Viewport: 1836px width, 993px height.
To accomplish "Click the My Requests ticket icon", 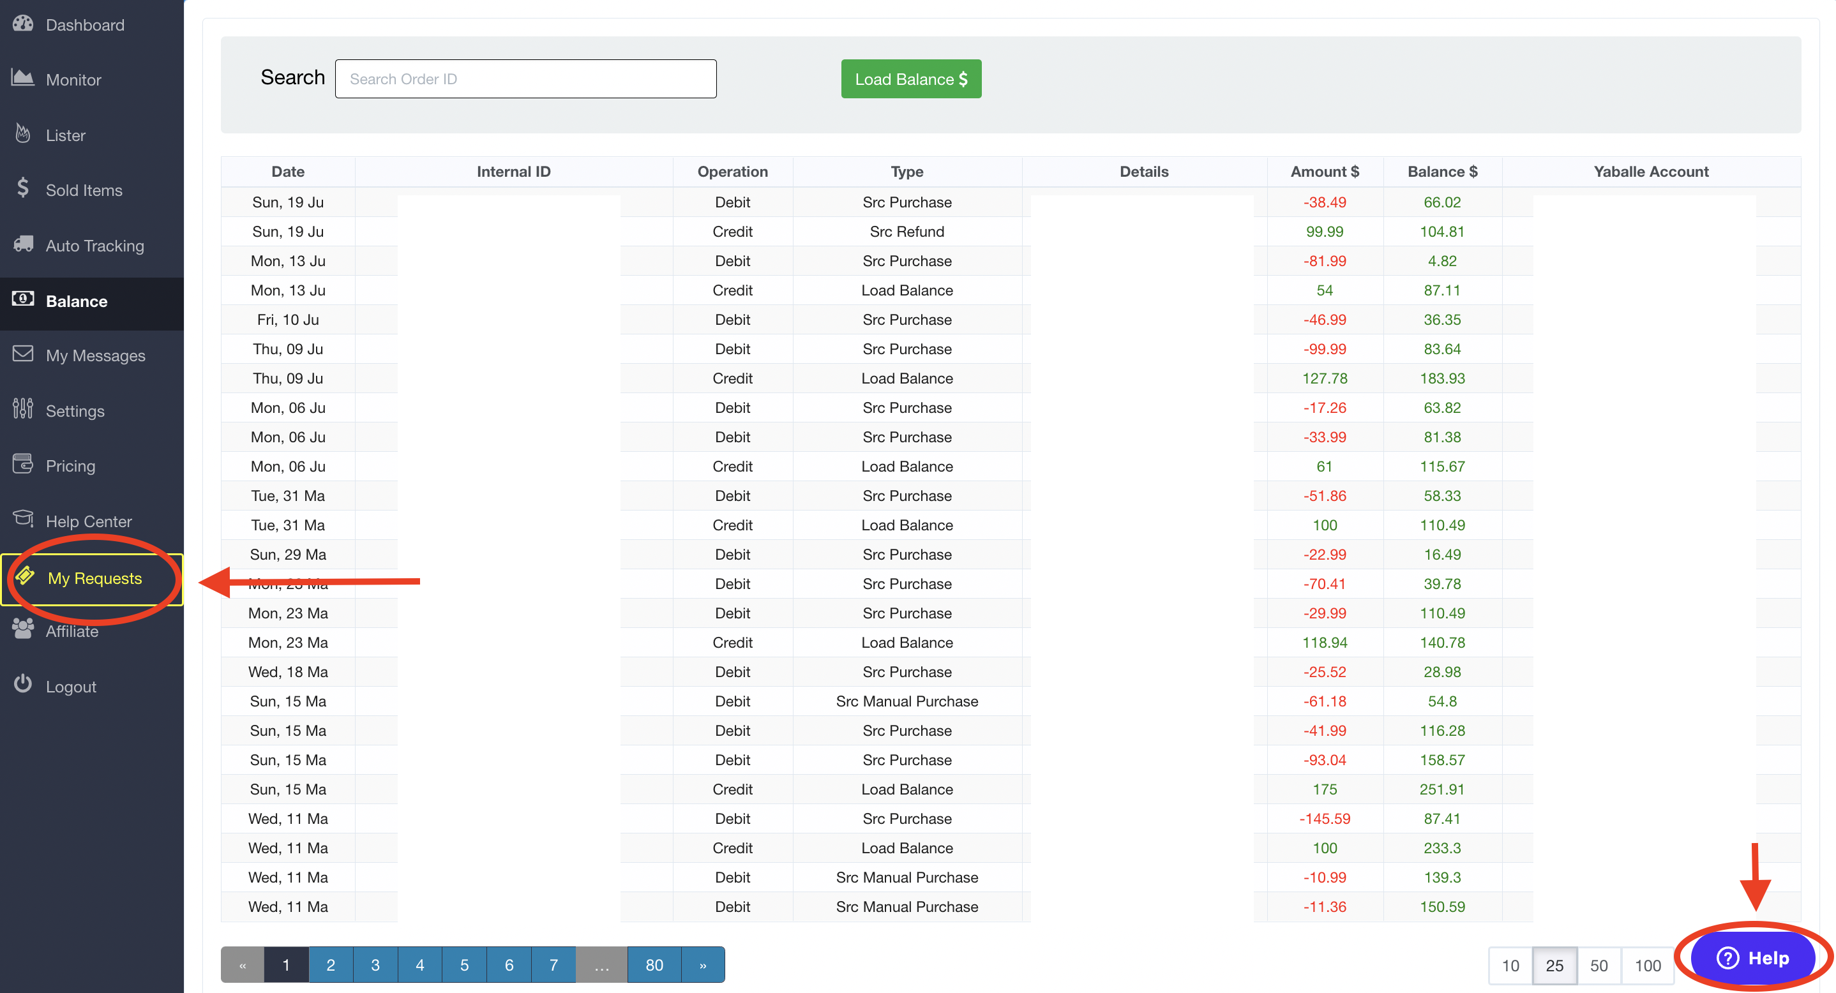I will point(25,576).
